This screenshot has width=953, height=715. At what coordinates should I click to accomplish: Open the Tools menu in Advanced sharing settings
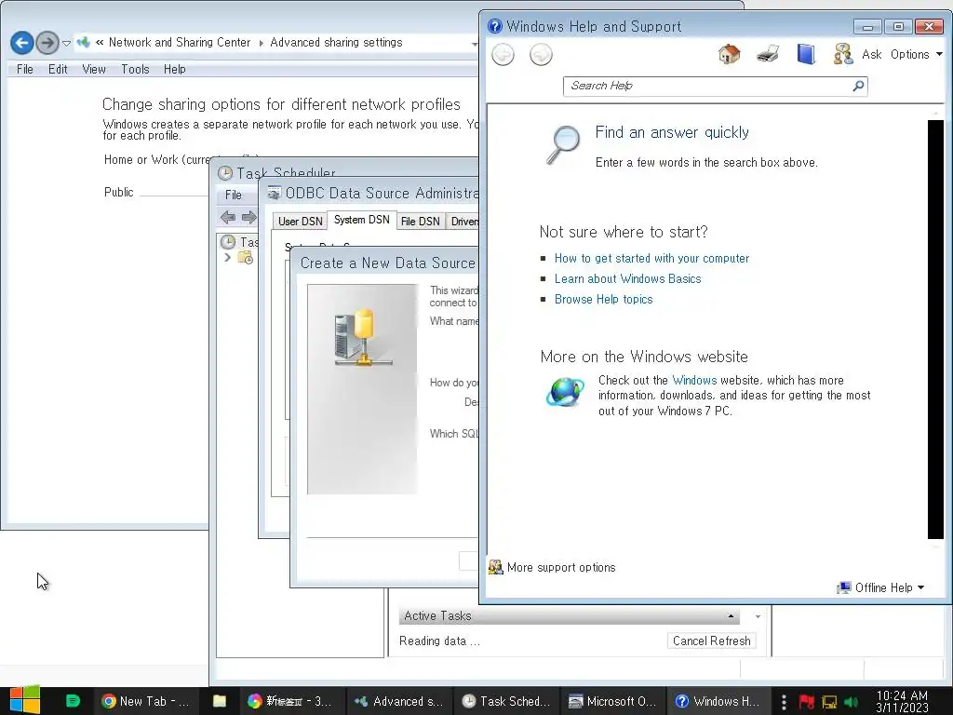135,69
